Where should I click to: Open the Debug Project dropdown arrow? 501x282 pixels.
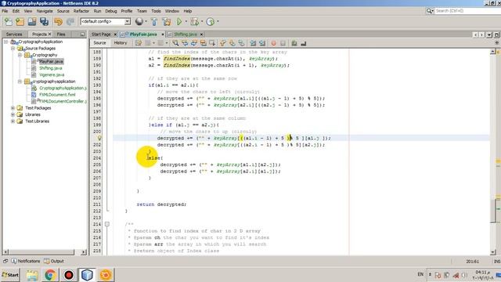[x=202, y=22]
